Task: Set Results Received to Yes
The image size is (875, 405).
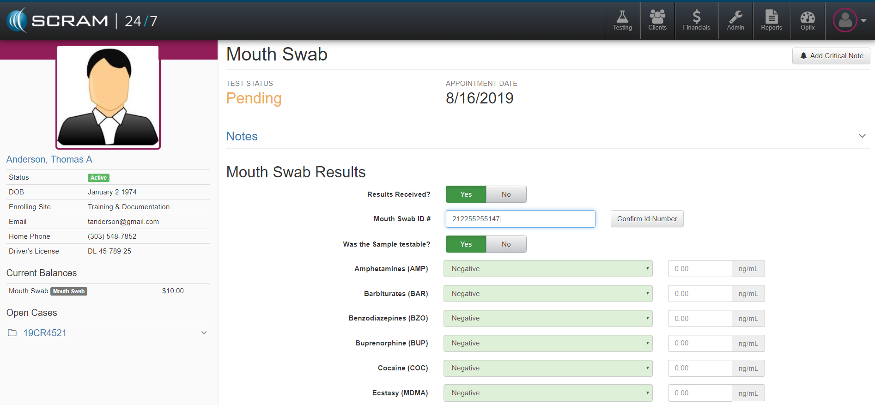Action: pos(466,194)
